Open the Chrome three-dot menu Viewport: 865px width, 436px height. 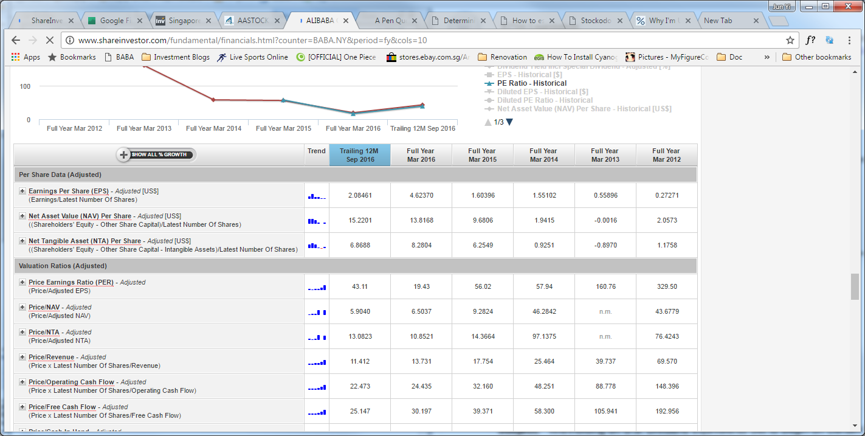[x=849, y=40]
